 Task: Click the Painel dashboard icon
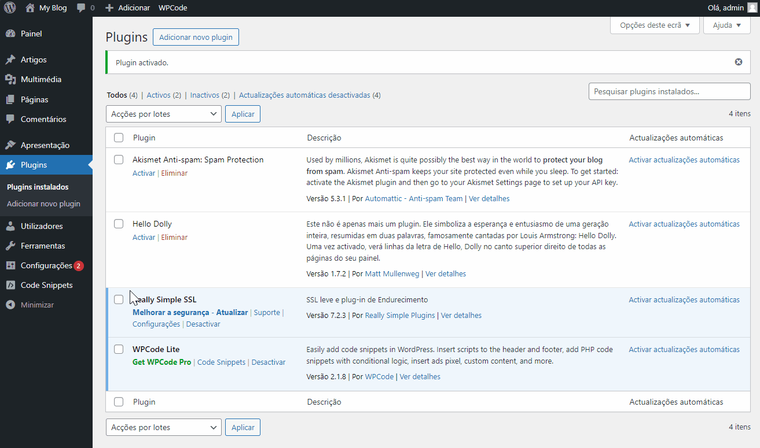(10, 34)
